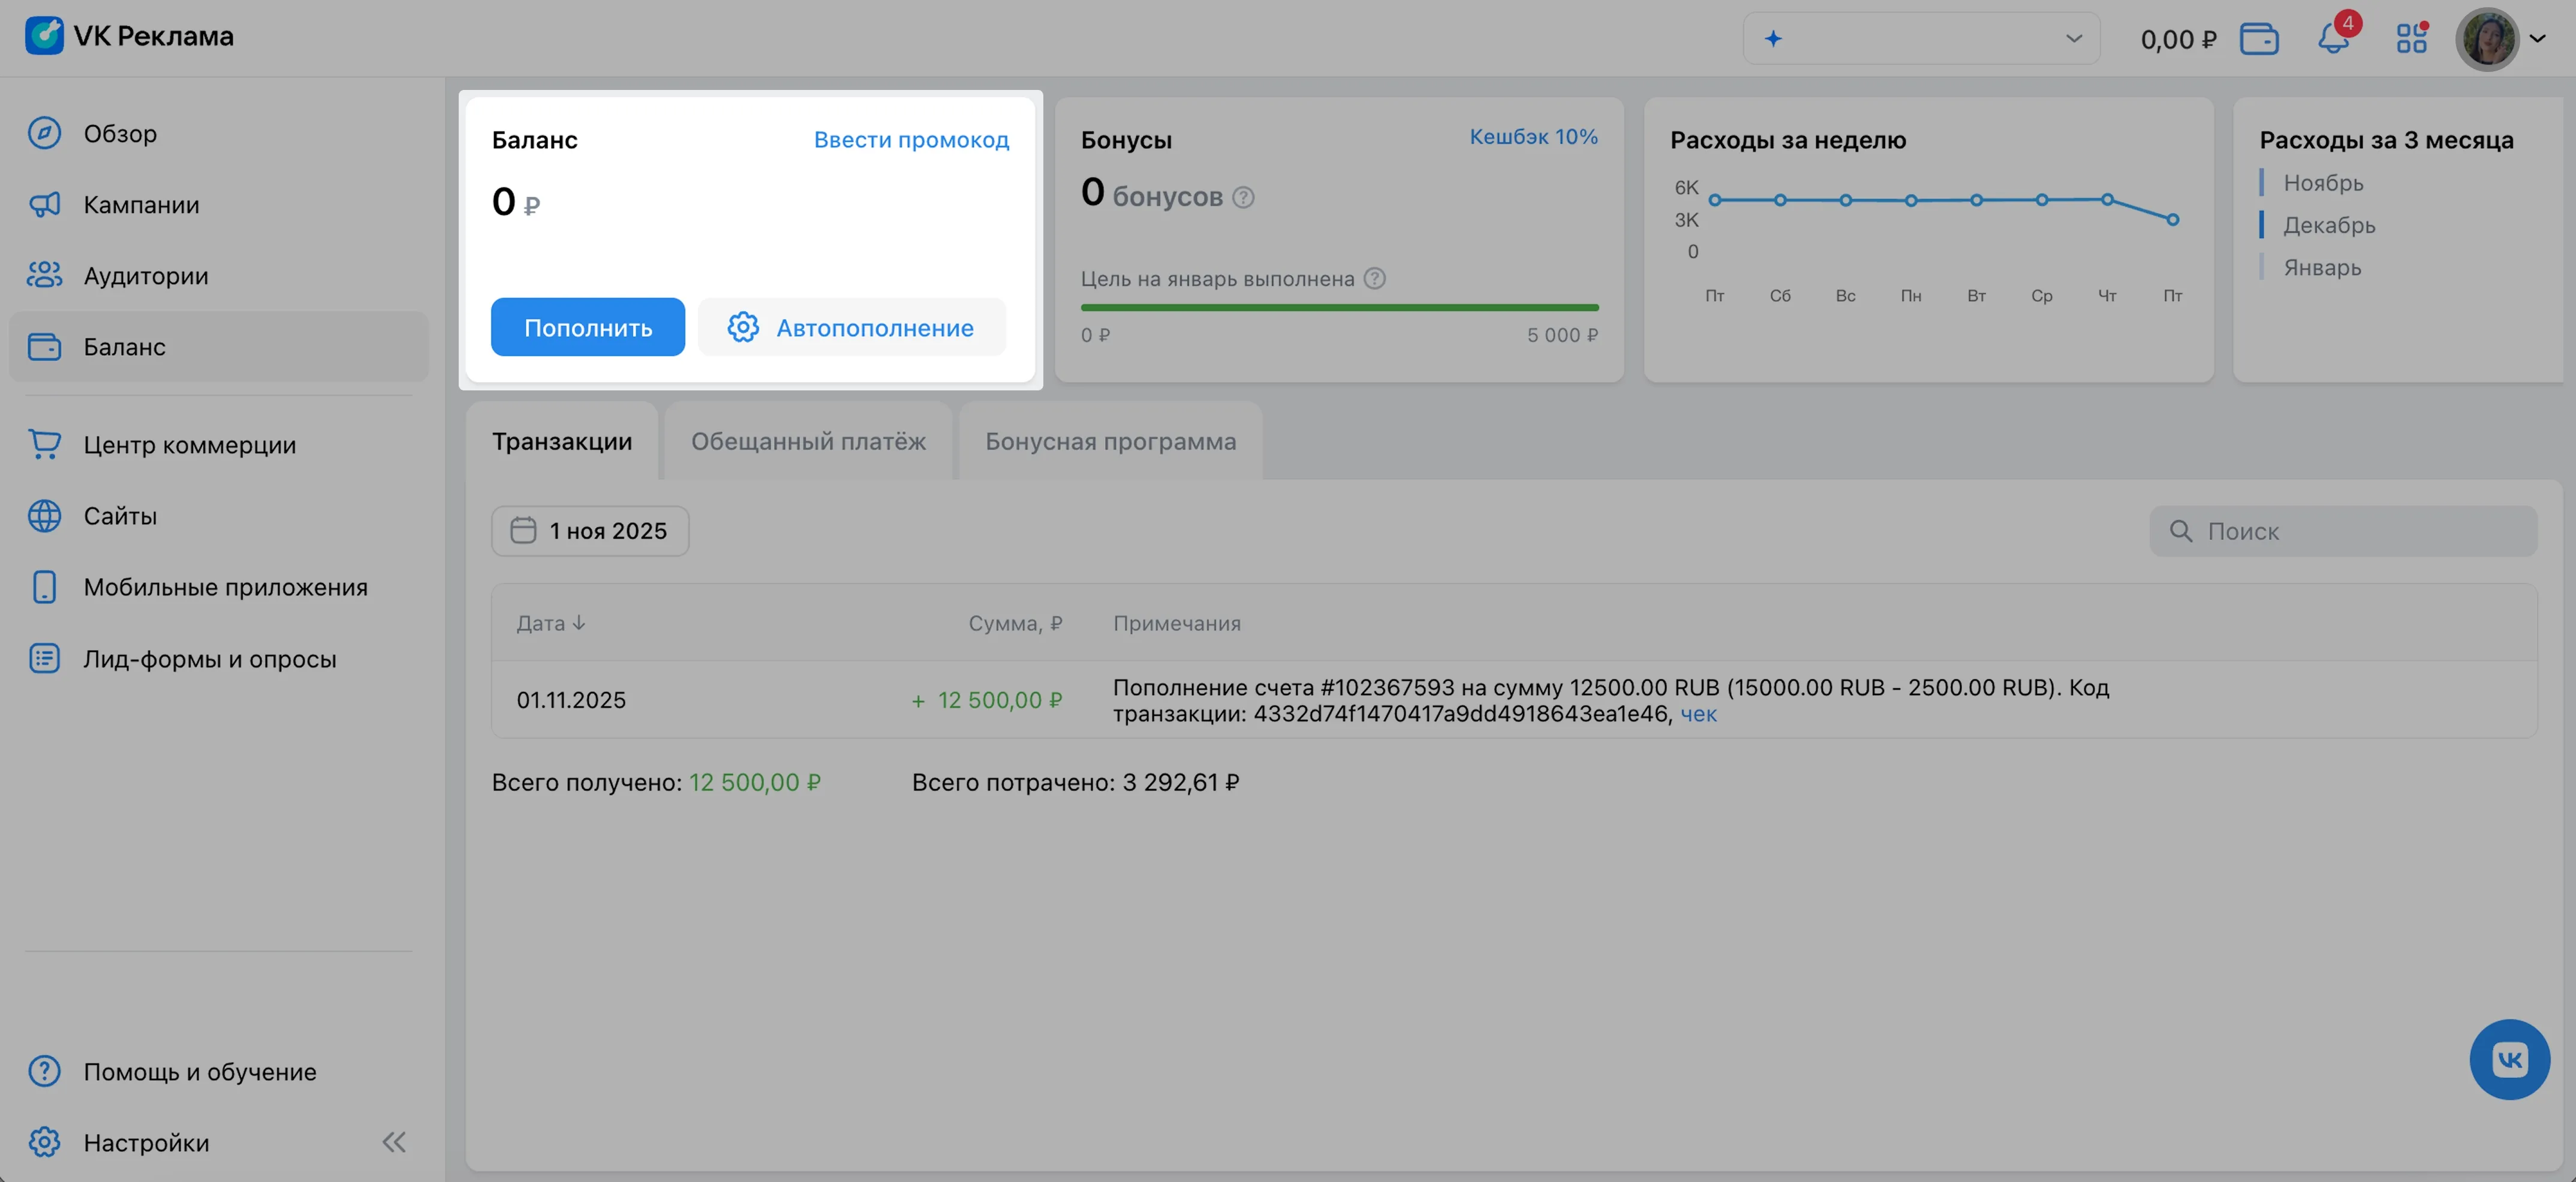The height and width of the screenshot is (1182, 2576).
Task: Open the account selector dropdown
Action: tap(1921, 39)
